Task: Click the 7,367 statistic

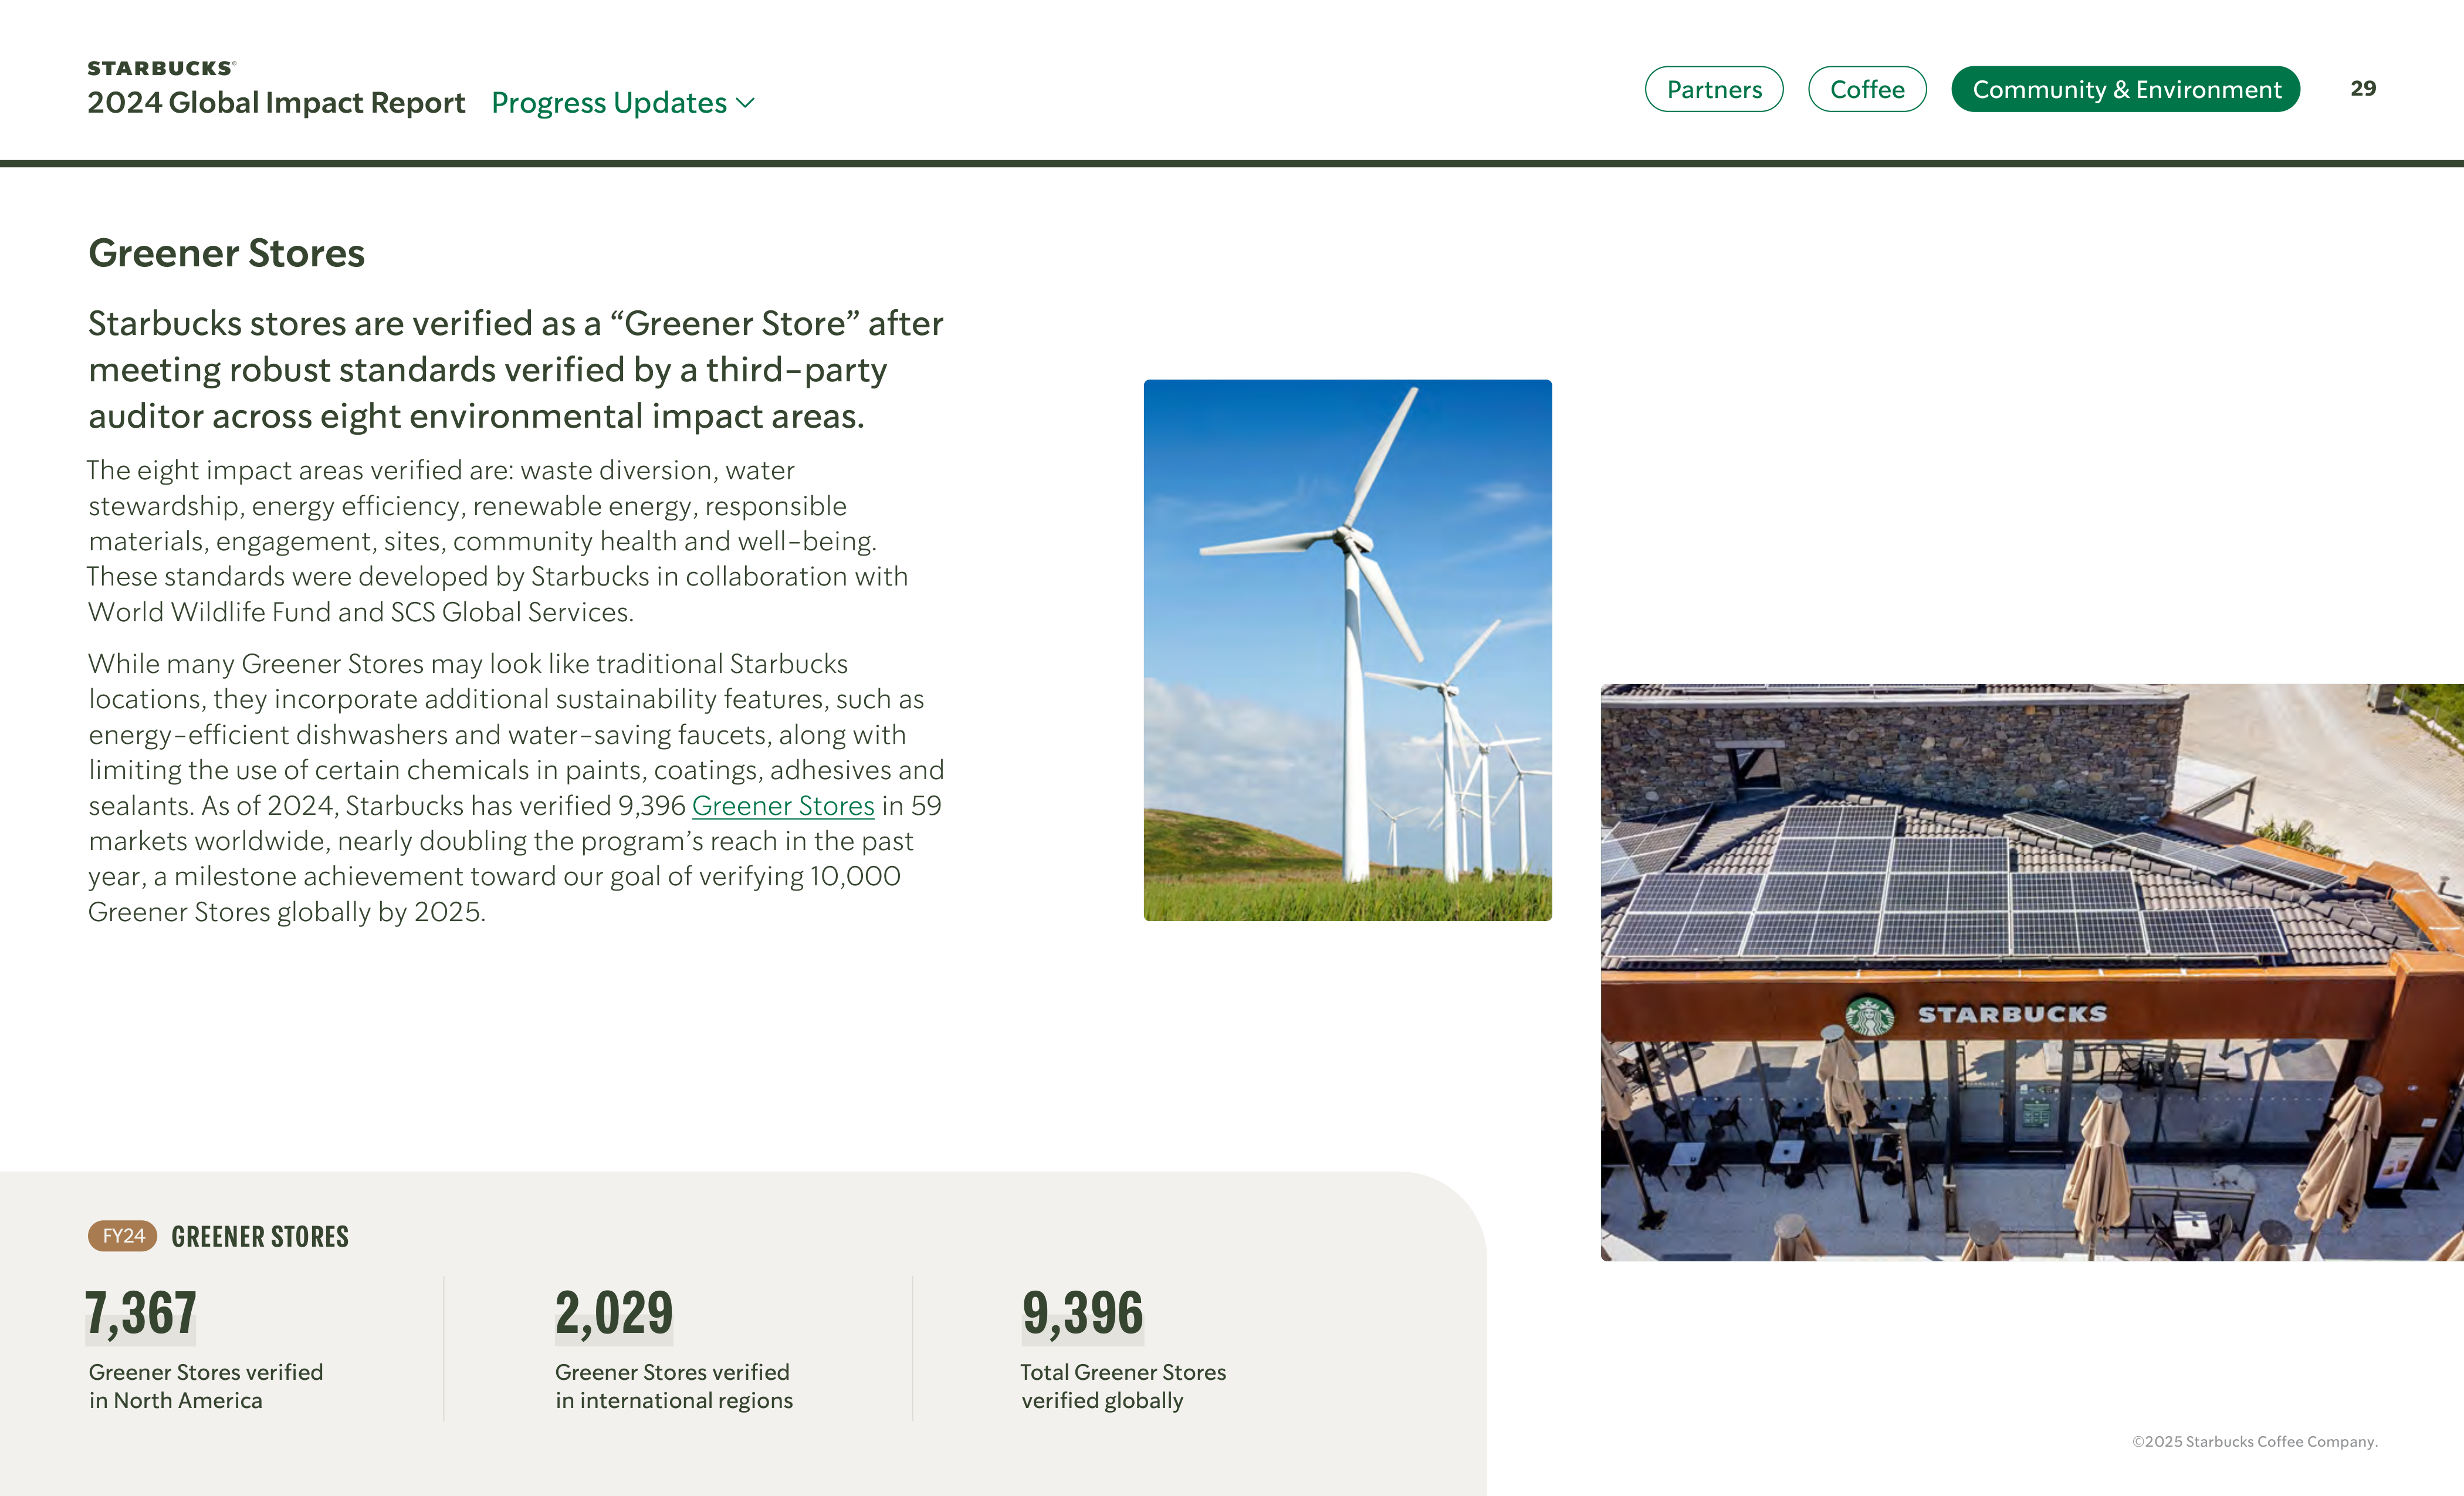Action: pos(141,1313)
